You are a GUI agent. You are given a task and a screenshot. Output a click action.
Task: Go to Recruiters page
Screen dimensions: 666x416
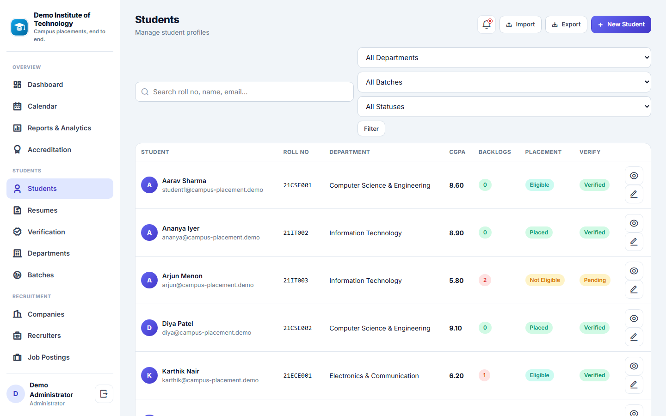point(60,336)
